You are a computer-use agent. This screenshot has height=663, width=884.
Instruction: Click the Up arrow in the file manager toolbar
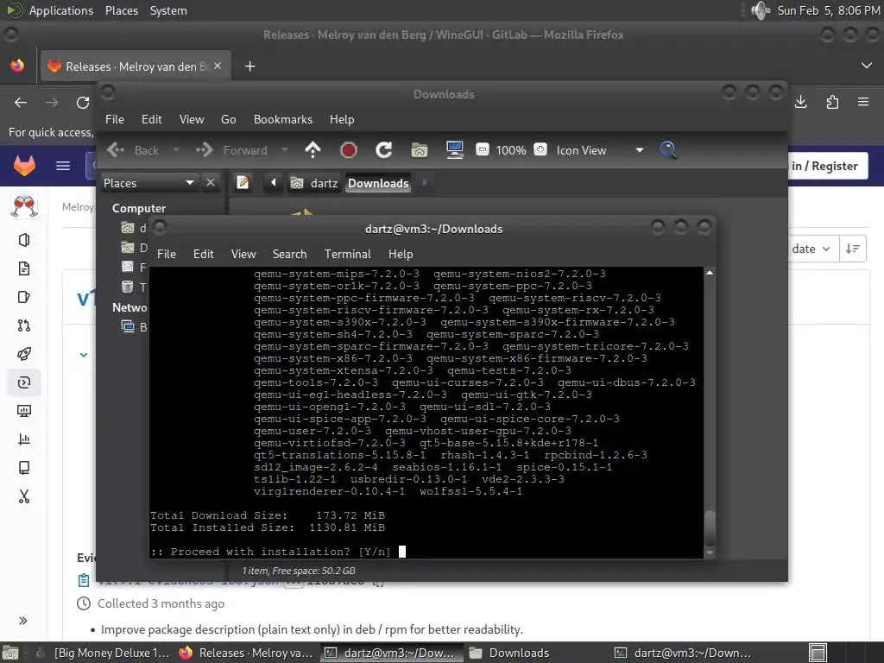313,150
